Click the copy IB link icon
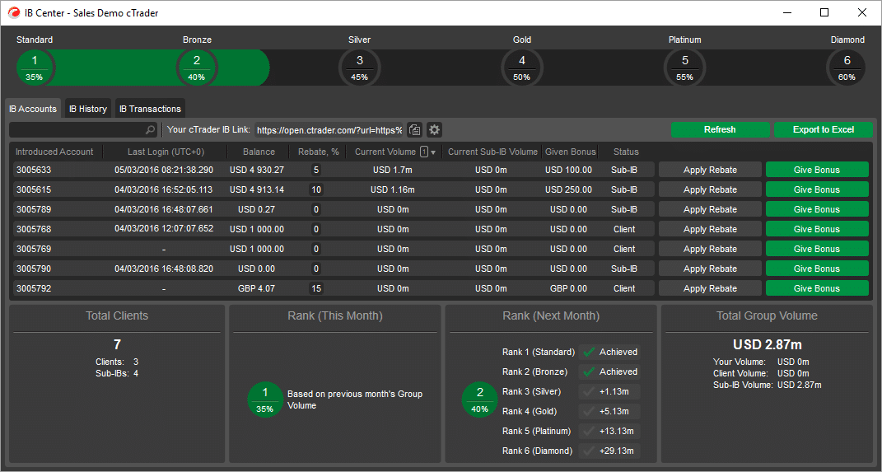Image resolution: width=882 pixels, height=472 pixels. (x=415, y=130)
